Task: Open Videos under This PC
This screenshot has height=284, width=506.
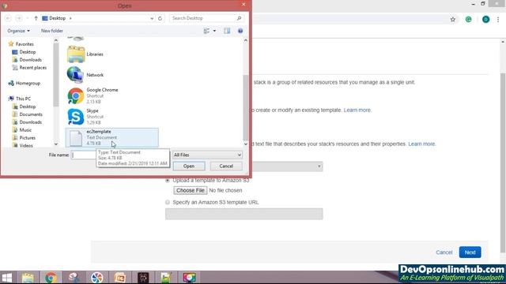Action: click(26, 145)
